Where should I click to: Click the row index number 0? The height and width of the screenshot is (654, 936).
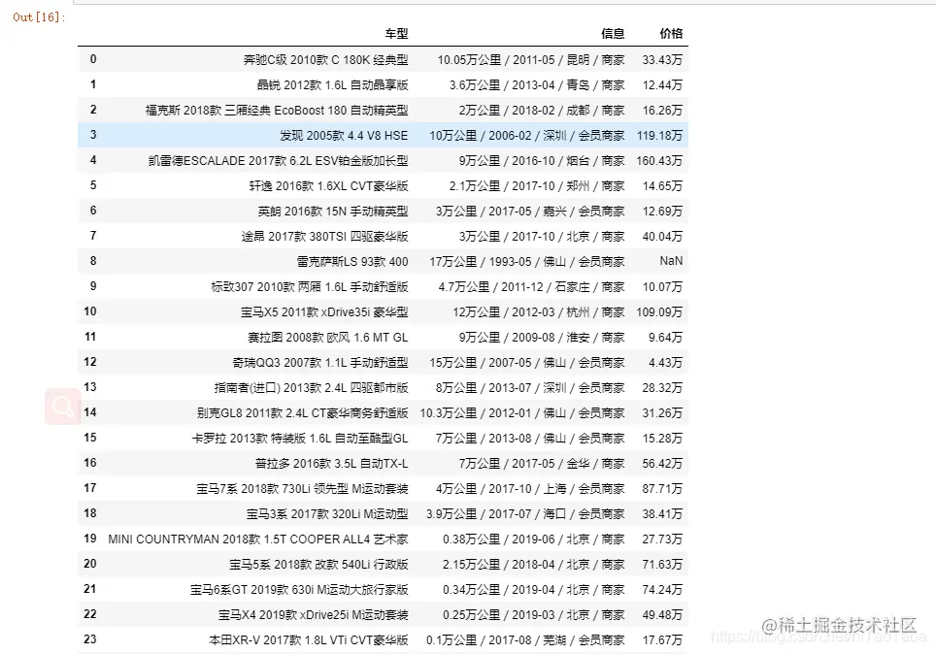92,59
